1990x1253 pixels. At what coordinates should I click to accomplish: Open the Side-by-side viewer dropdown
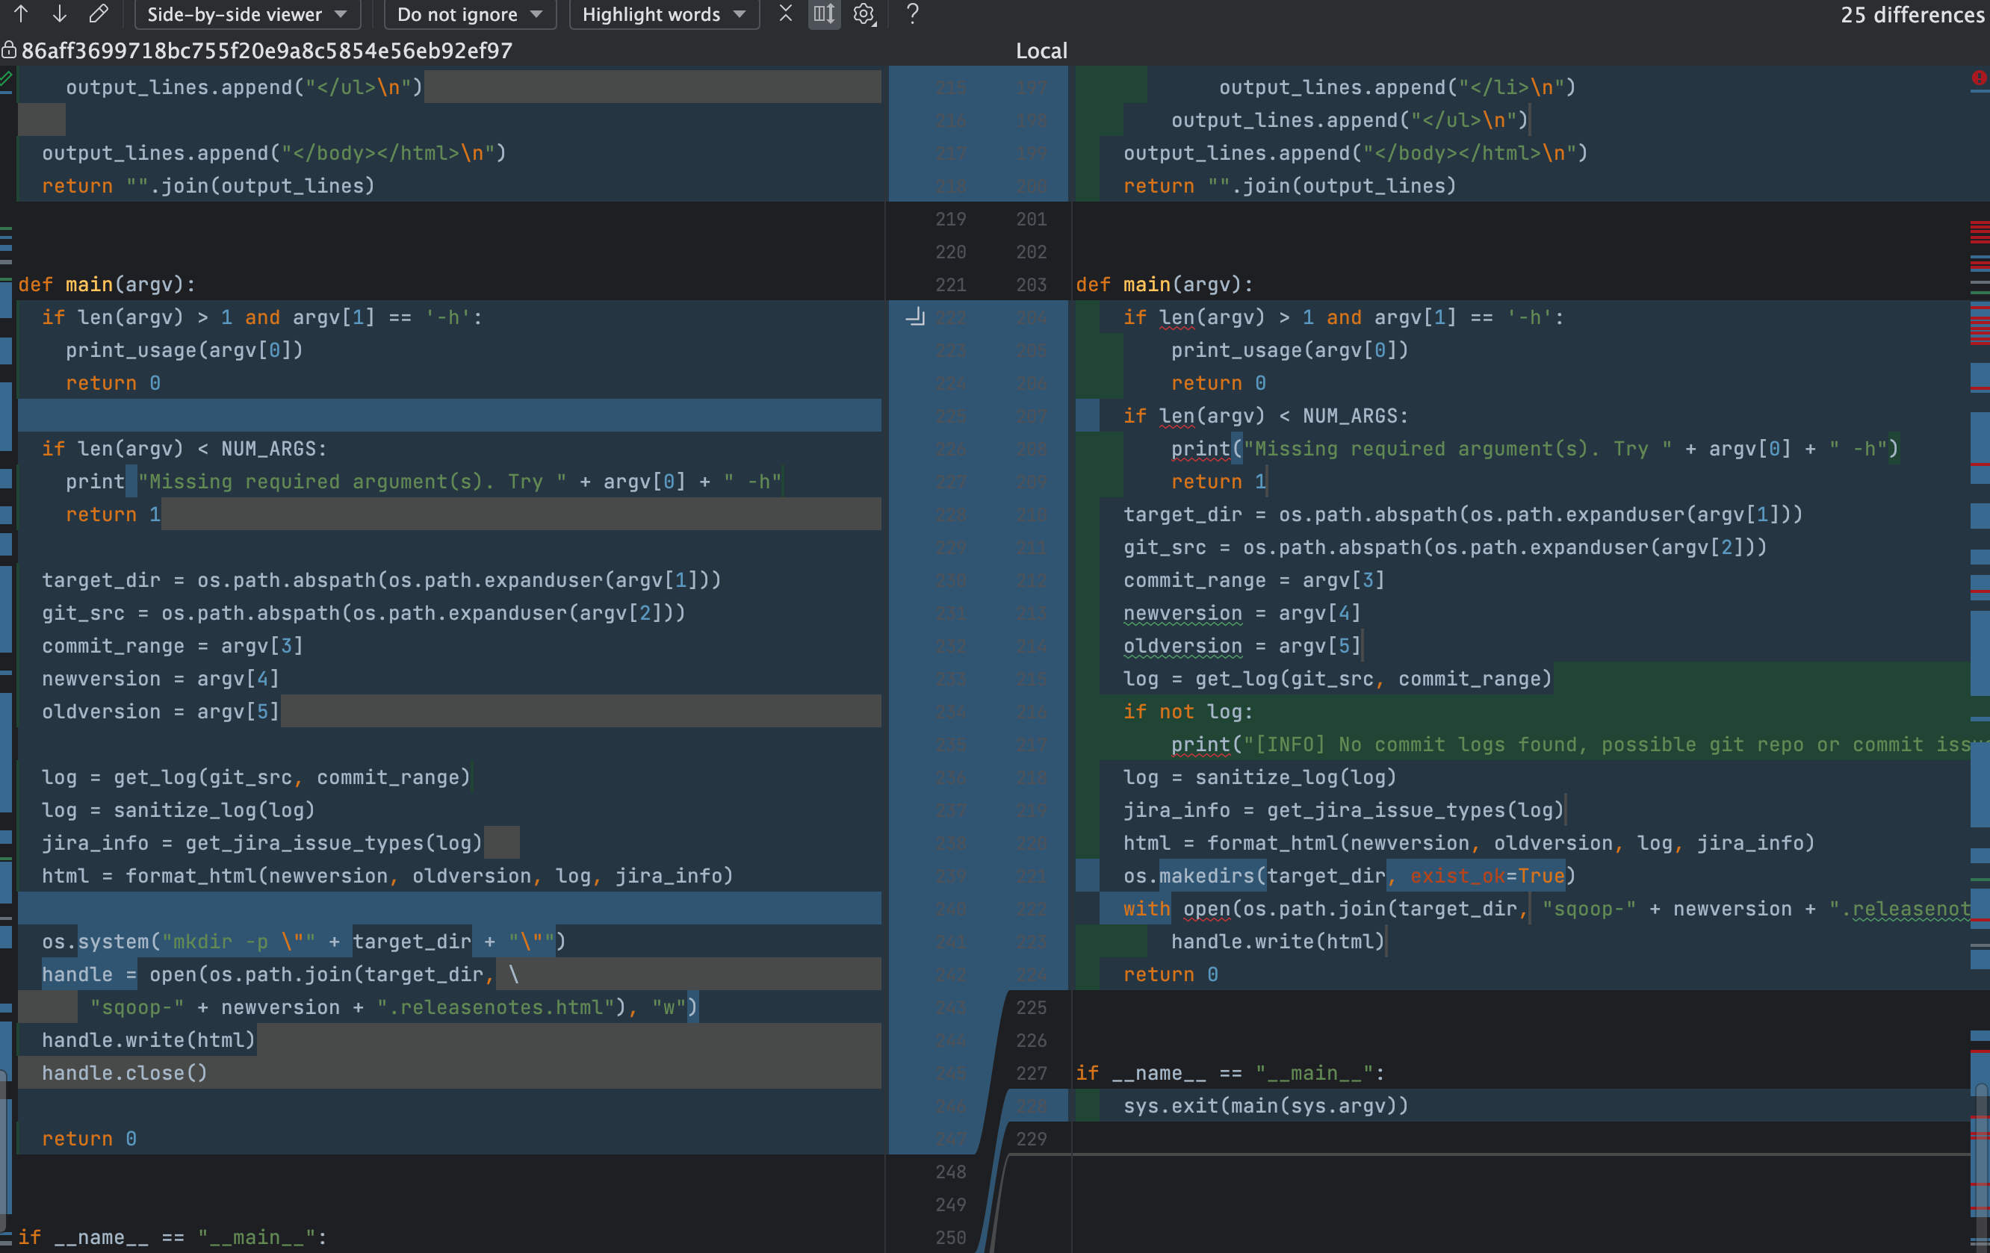click(x=247, y=14)
